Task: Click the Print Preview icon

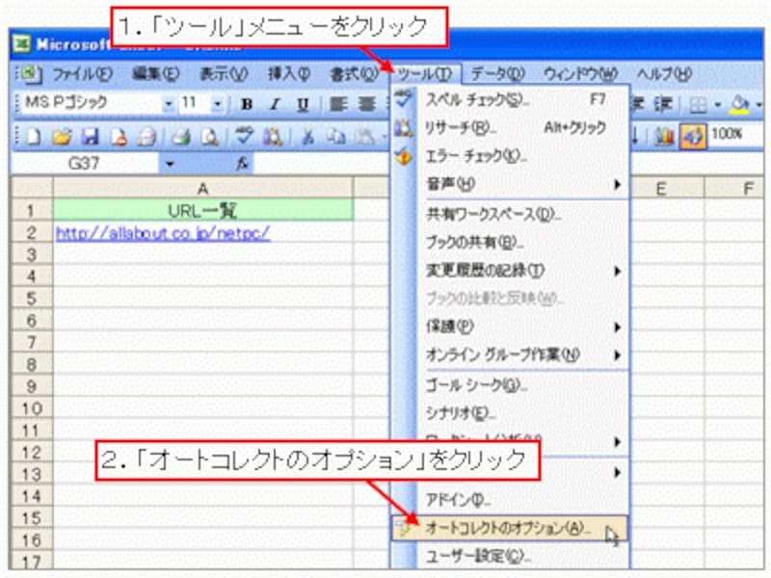Action: tap(210, 137)
